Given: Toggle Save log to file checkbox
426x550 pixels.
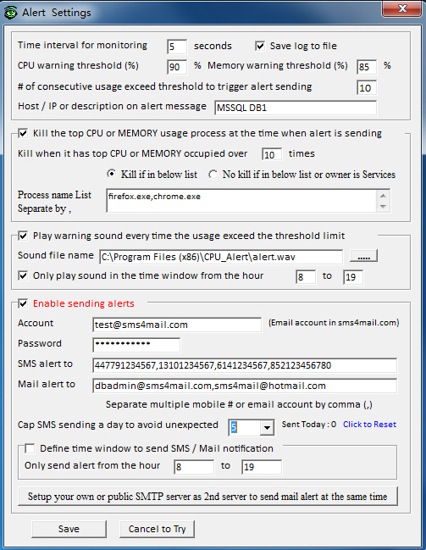Looking at the screenshot, I should 260,46.
